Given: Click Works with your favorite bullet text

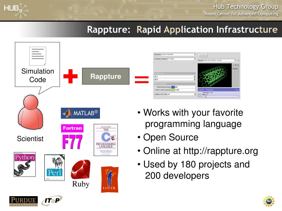Looking at the screenshot, I should [193, 113].
